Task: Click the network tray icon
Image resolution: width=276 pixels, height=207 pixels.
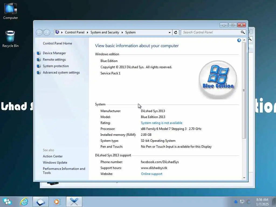Action: tap(242, 202)
